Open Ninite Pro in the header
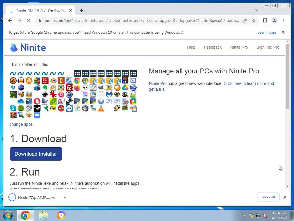Viewport: 294px width, 221px height. (x=239, y=47)
